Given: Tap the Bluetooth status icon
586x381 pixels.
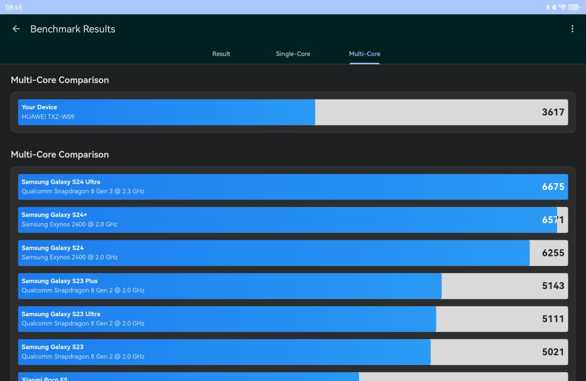Looking at the screenshot, I should coord(548,7).
